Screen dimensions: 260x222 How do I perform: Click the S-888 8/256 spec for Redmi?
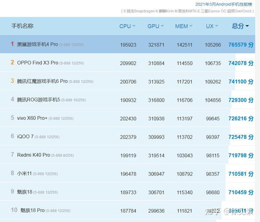(x=62, y=156)
